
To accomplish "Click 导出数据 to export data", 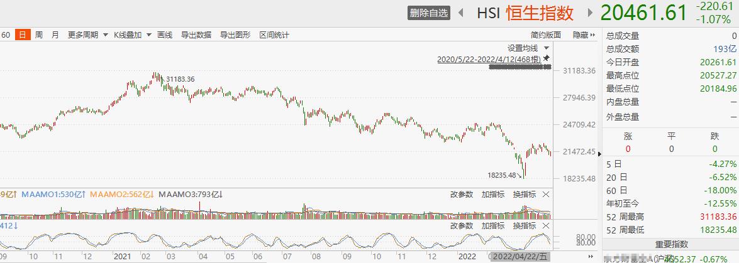I will pyautogui.click(x=196, y=35).
